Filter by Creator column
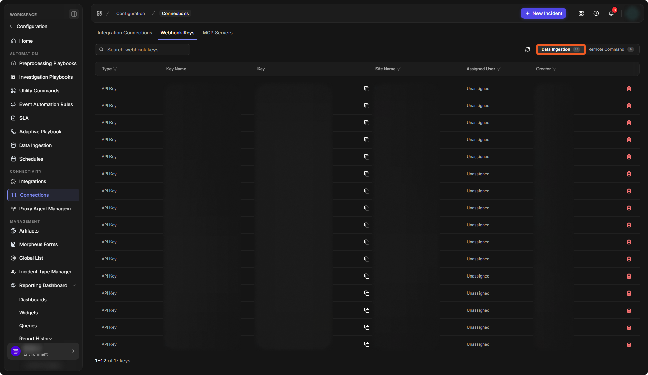The height and width of the screenshot is (375, 648). [554, 69]
